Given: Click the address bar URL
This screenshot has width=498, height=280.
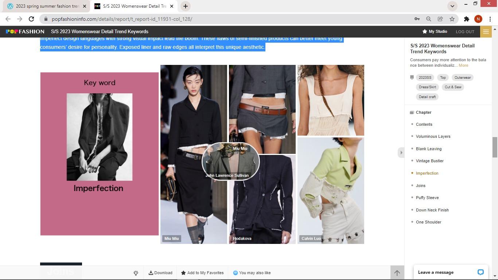Looking at the screenshot, I should click(122, 19).
